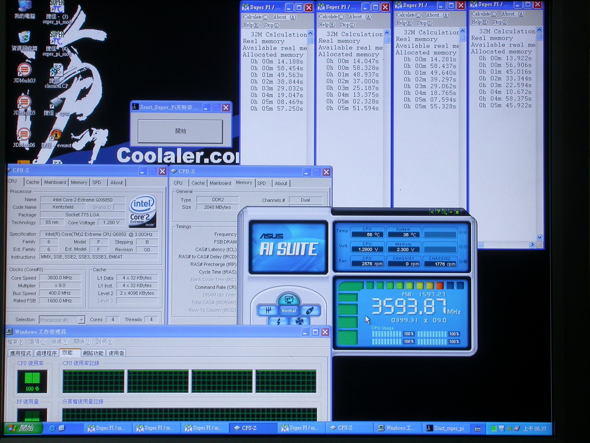Expand the Processor #1 selection dropdown
Image resolution: width=590 pixels, height=443 pixels.
[x=82, y=320]
